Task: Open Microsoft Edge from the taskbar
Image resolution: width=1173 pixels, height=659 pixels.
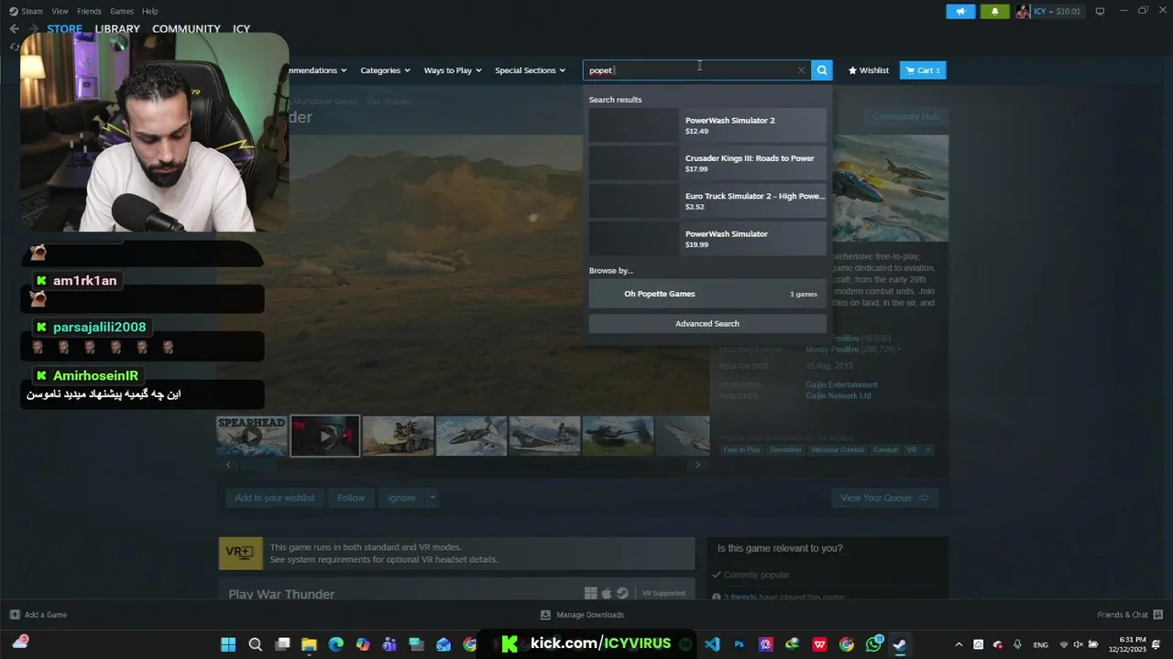Action: pos(335,644)
